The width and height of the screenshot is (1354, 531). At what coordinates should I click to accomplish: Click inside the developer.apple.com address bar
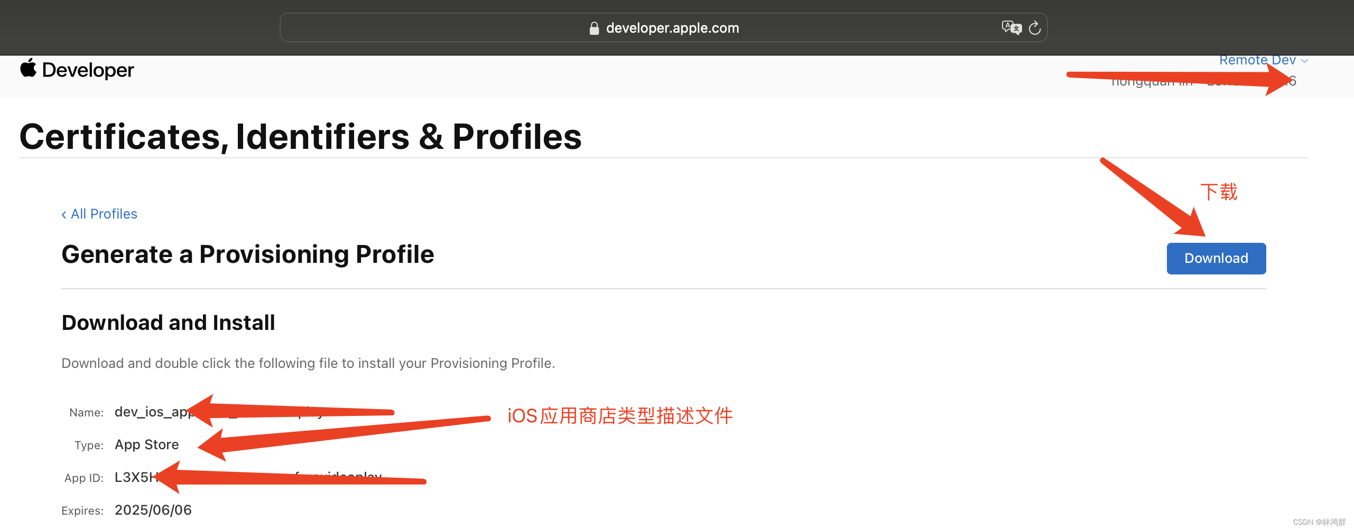(x=672, y=27)
